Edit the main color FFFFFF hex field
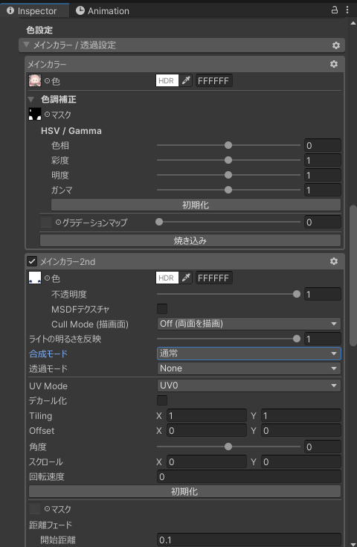Screen dimensions: 357x547 tap(213, 80)
